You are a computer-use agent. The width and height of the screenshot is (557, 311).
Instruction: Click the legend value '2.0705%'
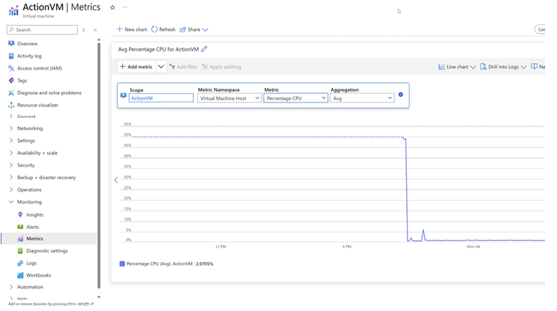pyautogui.click(x=205, y=264)
